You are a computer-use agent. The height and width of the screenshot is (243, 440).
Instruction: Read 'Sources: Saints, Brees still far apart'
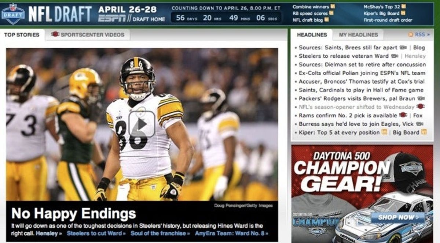coord(348,48)
